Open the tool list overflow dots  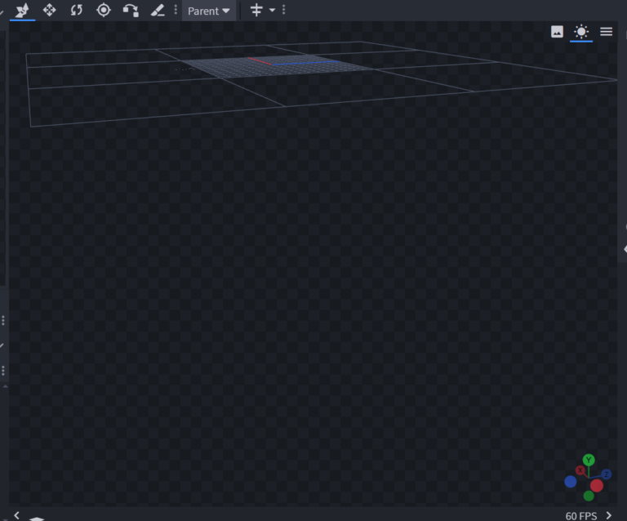coord(176,10)
